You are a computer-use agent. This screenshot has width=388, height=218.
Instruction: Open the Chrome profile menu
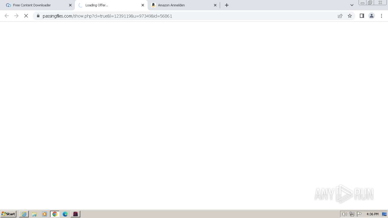click(x=372, y=16)
